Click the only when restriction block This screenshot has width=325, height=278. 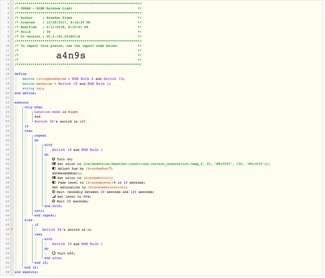(33, 107)
